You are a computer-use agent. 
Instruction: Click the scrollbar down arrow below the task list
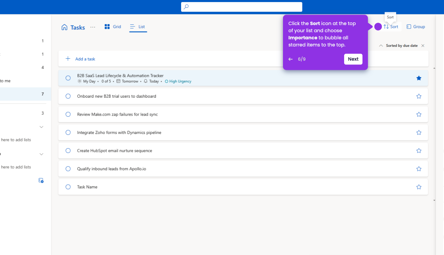click(434, 200)
